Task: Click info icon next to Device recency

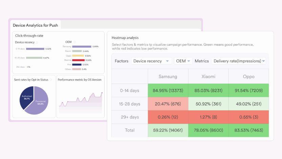Action: point(37,42)
